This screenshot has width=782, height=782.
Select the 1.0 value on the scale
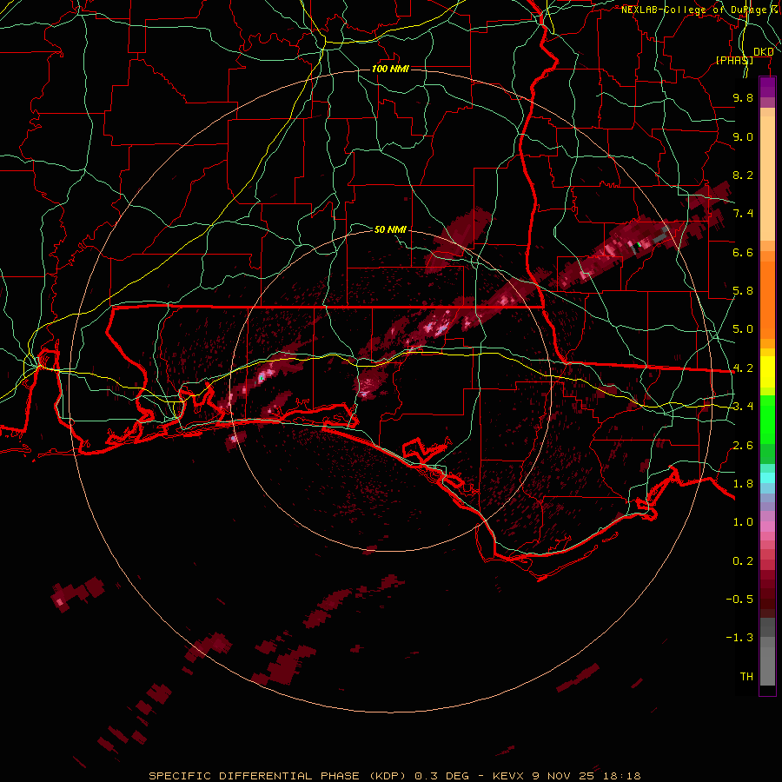(743, 522)
